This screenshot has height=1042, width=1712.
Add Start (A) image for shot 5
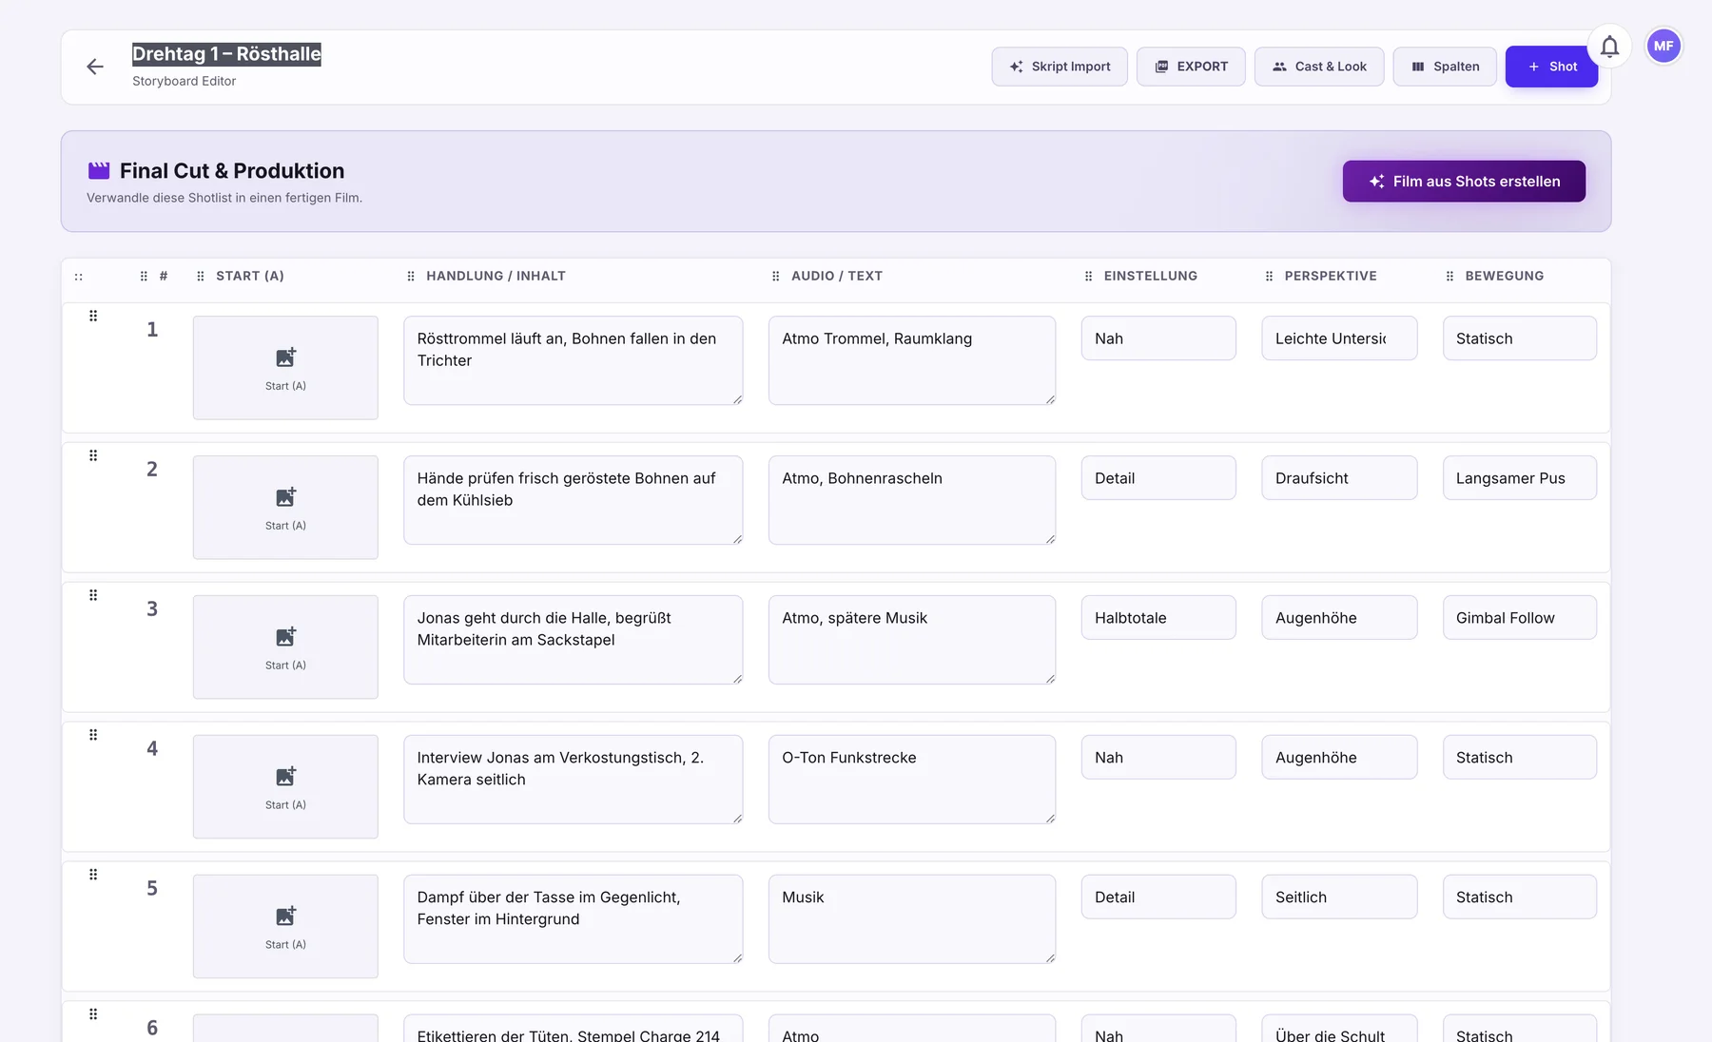pyautogui.click(x=285, y=927)
